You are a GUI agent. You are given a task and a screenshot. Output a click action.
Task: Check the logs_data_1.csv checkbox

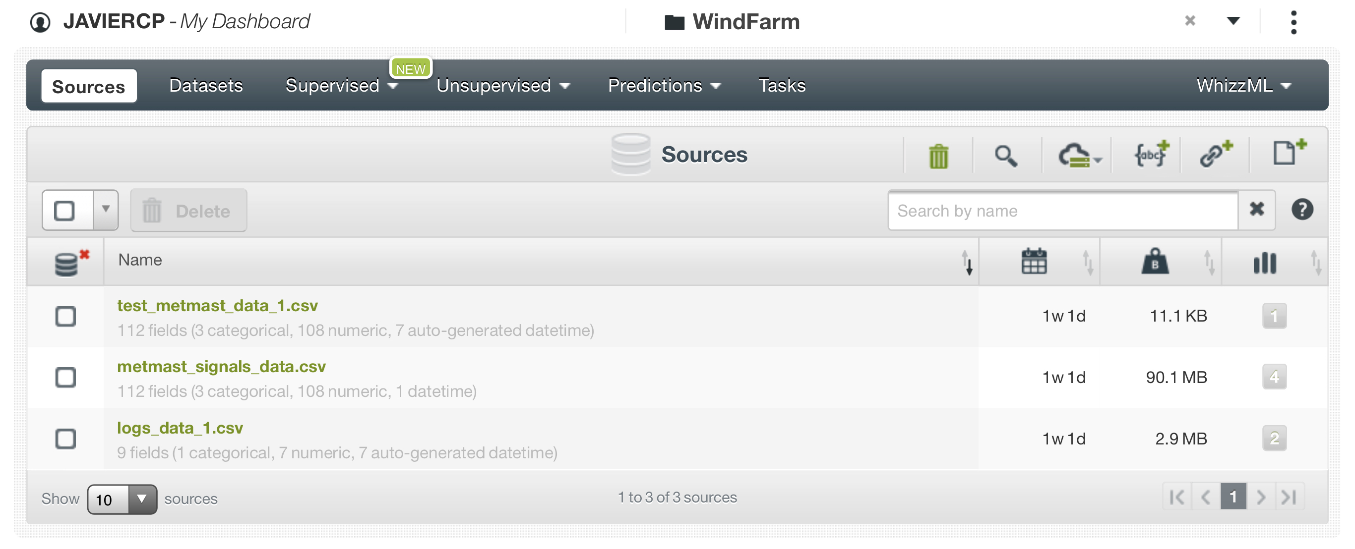pyautogui.click(x=66, y=439)
